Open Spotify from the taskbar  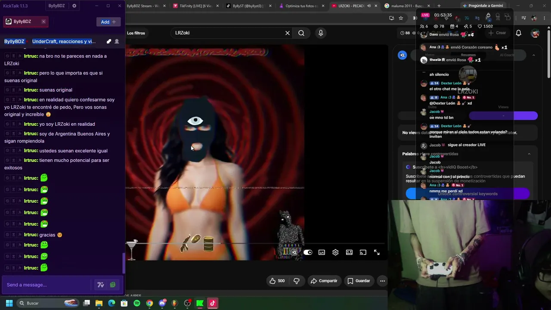point(137,303)
